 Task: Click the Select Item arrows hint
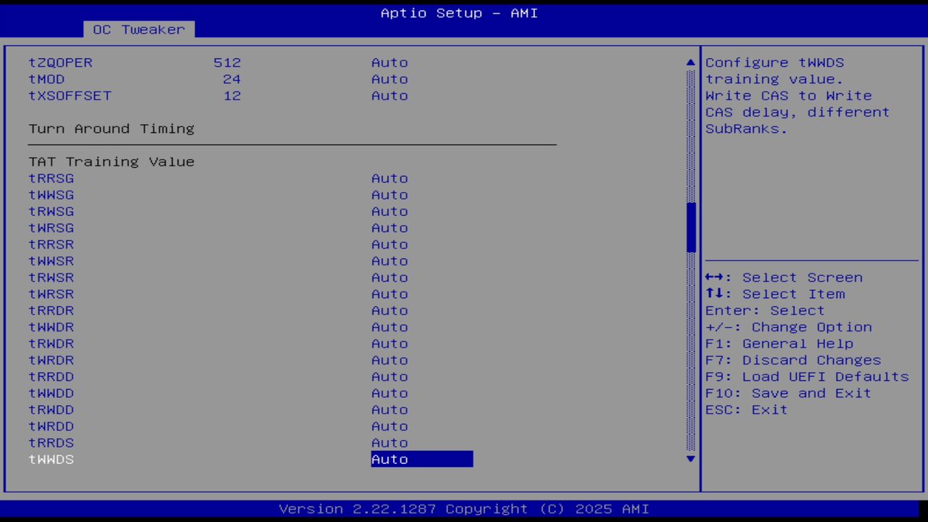tap(775, 294)
